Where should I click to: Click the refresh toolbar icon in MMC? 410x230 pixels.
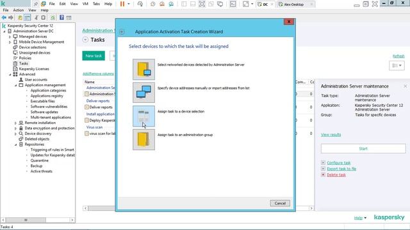click(53, 17)
